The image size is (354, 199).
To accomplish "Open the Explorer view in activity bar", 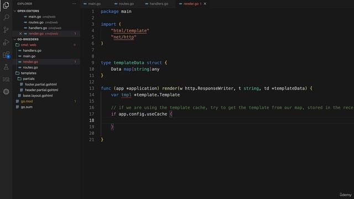I will (x=6, y=5).
